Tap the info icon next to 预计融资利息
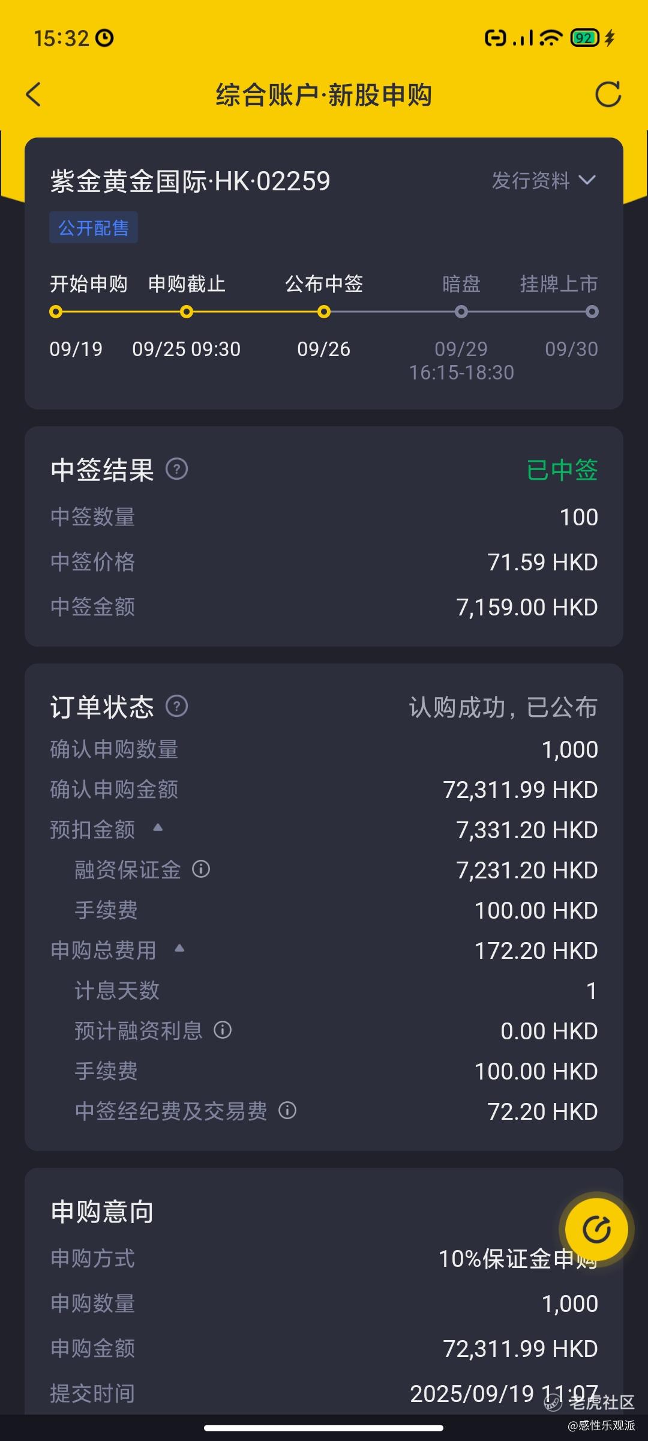The height and width of the screenshot is (1441, 648). point(223,1030)
